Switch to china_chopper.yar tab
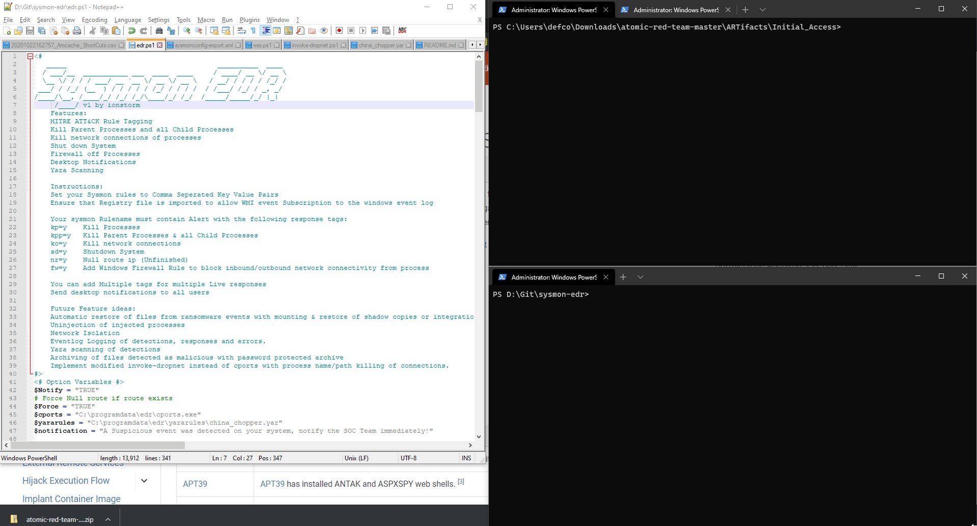 381,45
